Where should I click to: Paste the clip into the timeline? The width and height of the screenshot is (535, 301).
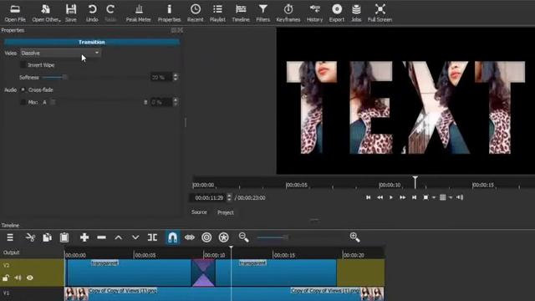[64, 237]
